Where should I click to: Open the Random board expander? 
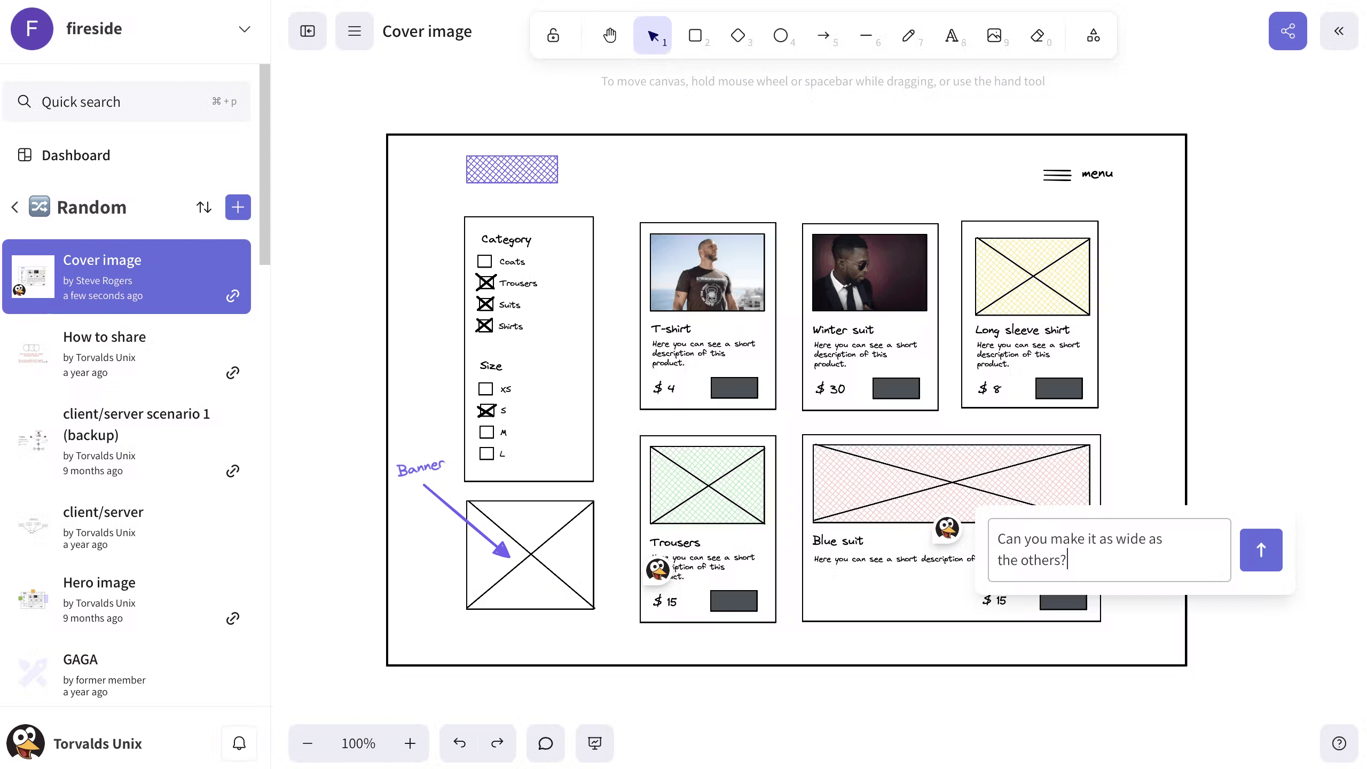tap(14, 207)
